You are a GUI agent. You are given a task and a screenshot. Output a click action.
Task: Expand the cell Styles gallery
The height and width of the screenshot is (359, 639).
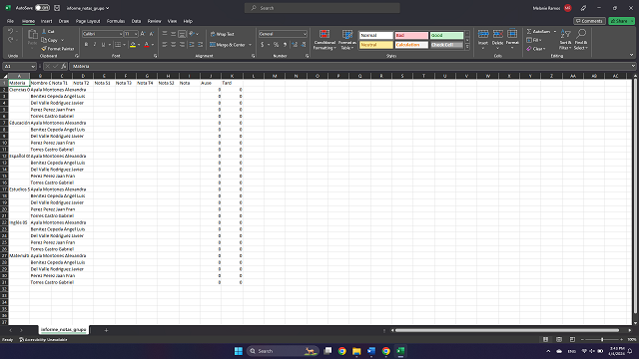click(x=467, y=47)
